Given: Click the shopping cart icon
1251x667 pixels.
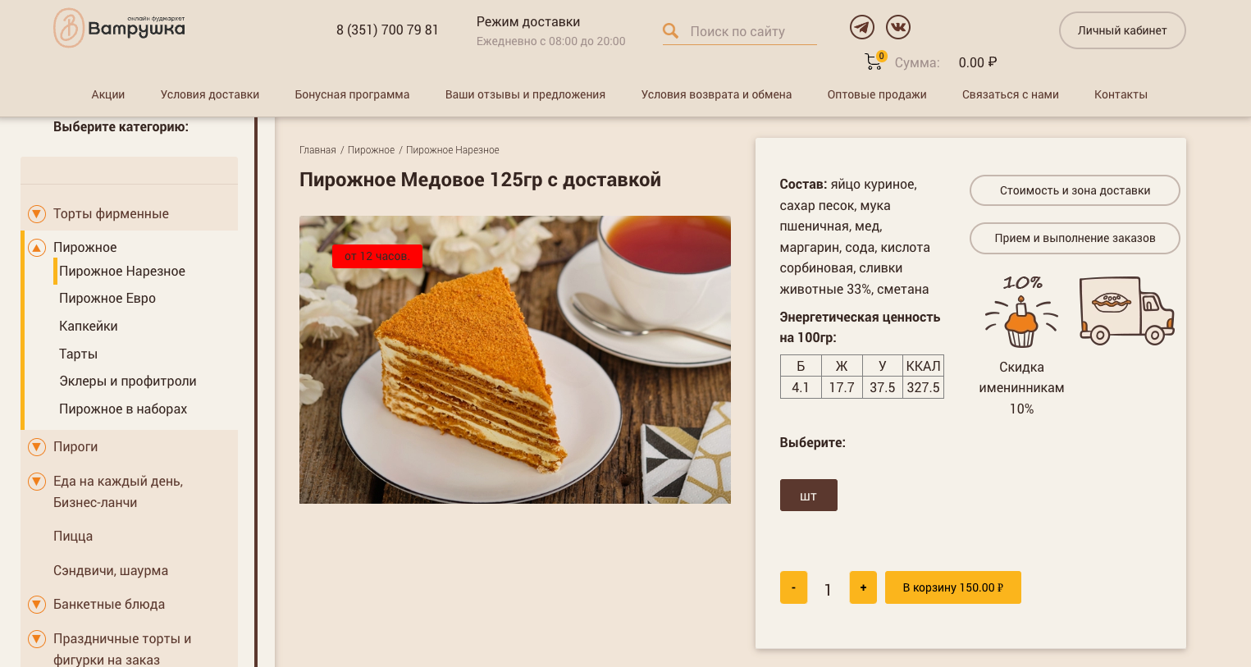Looking at the screenshot, I should pyautogui.click(x=874, y=62).
